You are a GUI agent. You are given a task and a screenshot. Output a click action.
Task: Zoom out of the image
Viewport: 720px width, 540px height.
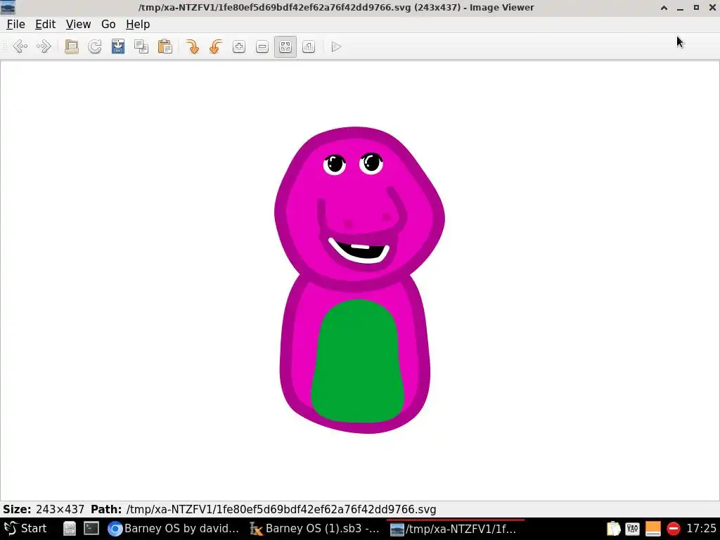click(262, 46)
